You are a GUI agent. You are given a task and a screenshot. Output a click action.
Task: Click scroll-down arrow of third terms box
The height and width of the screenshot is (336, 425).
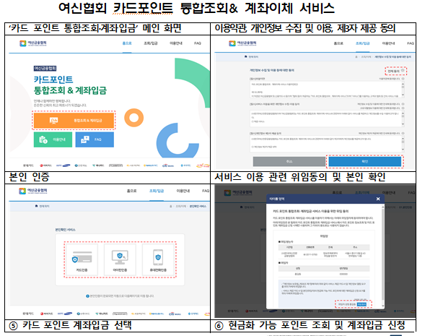pyautogui.click(x=403, y=150)
